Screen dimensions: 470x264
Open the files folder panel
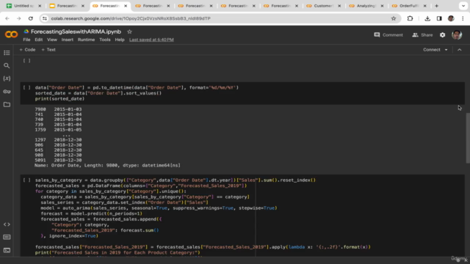(7, 104)
